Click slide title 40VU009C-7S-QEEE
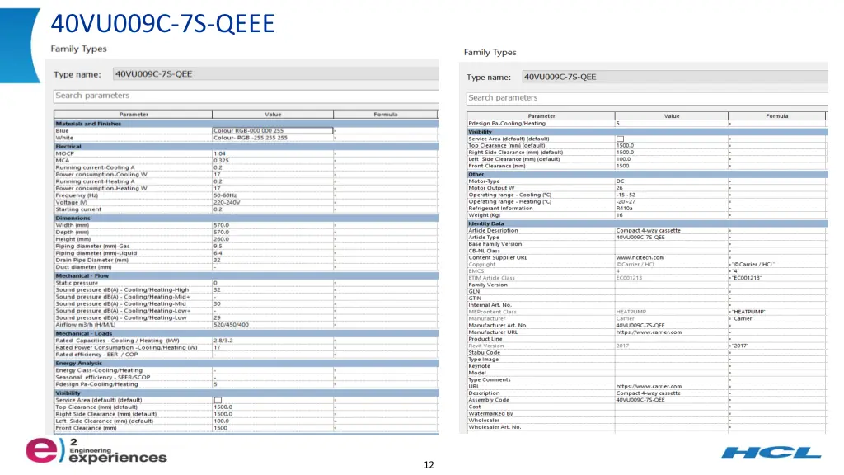This screenshot has height=475, width=844. tap(162, 24)
